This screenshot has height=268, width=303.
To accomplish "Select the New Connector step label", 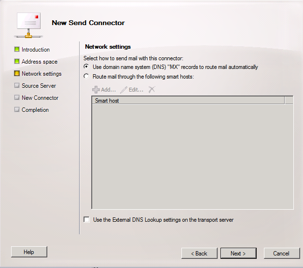I will [x=40, y=98].
